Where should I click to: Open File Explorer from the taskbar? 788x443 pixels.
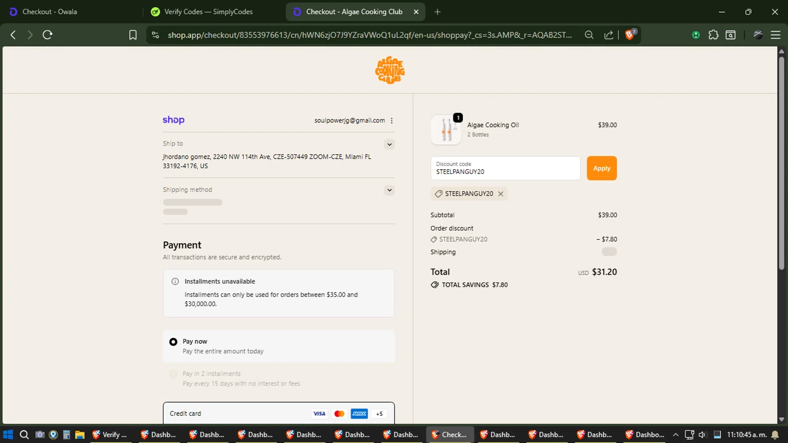[x=80, y=435]
